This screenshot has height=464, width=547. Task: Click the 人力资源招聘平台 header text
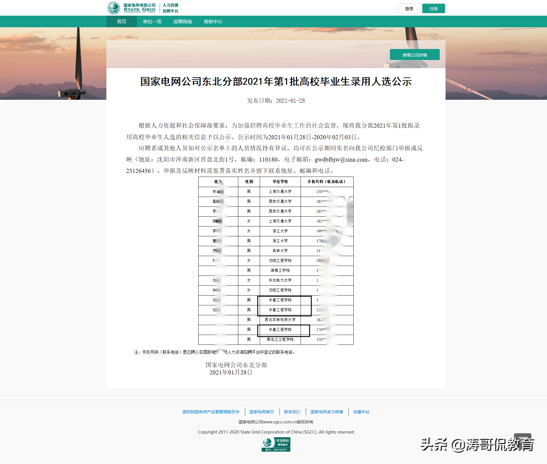click(x=170, y=8)
